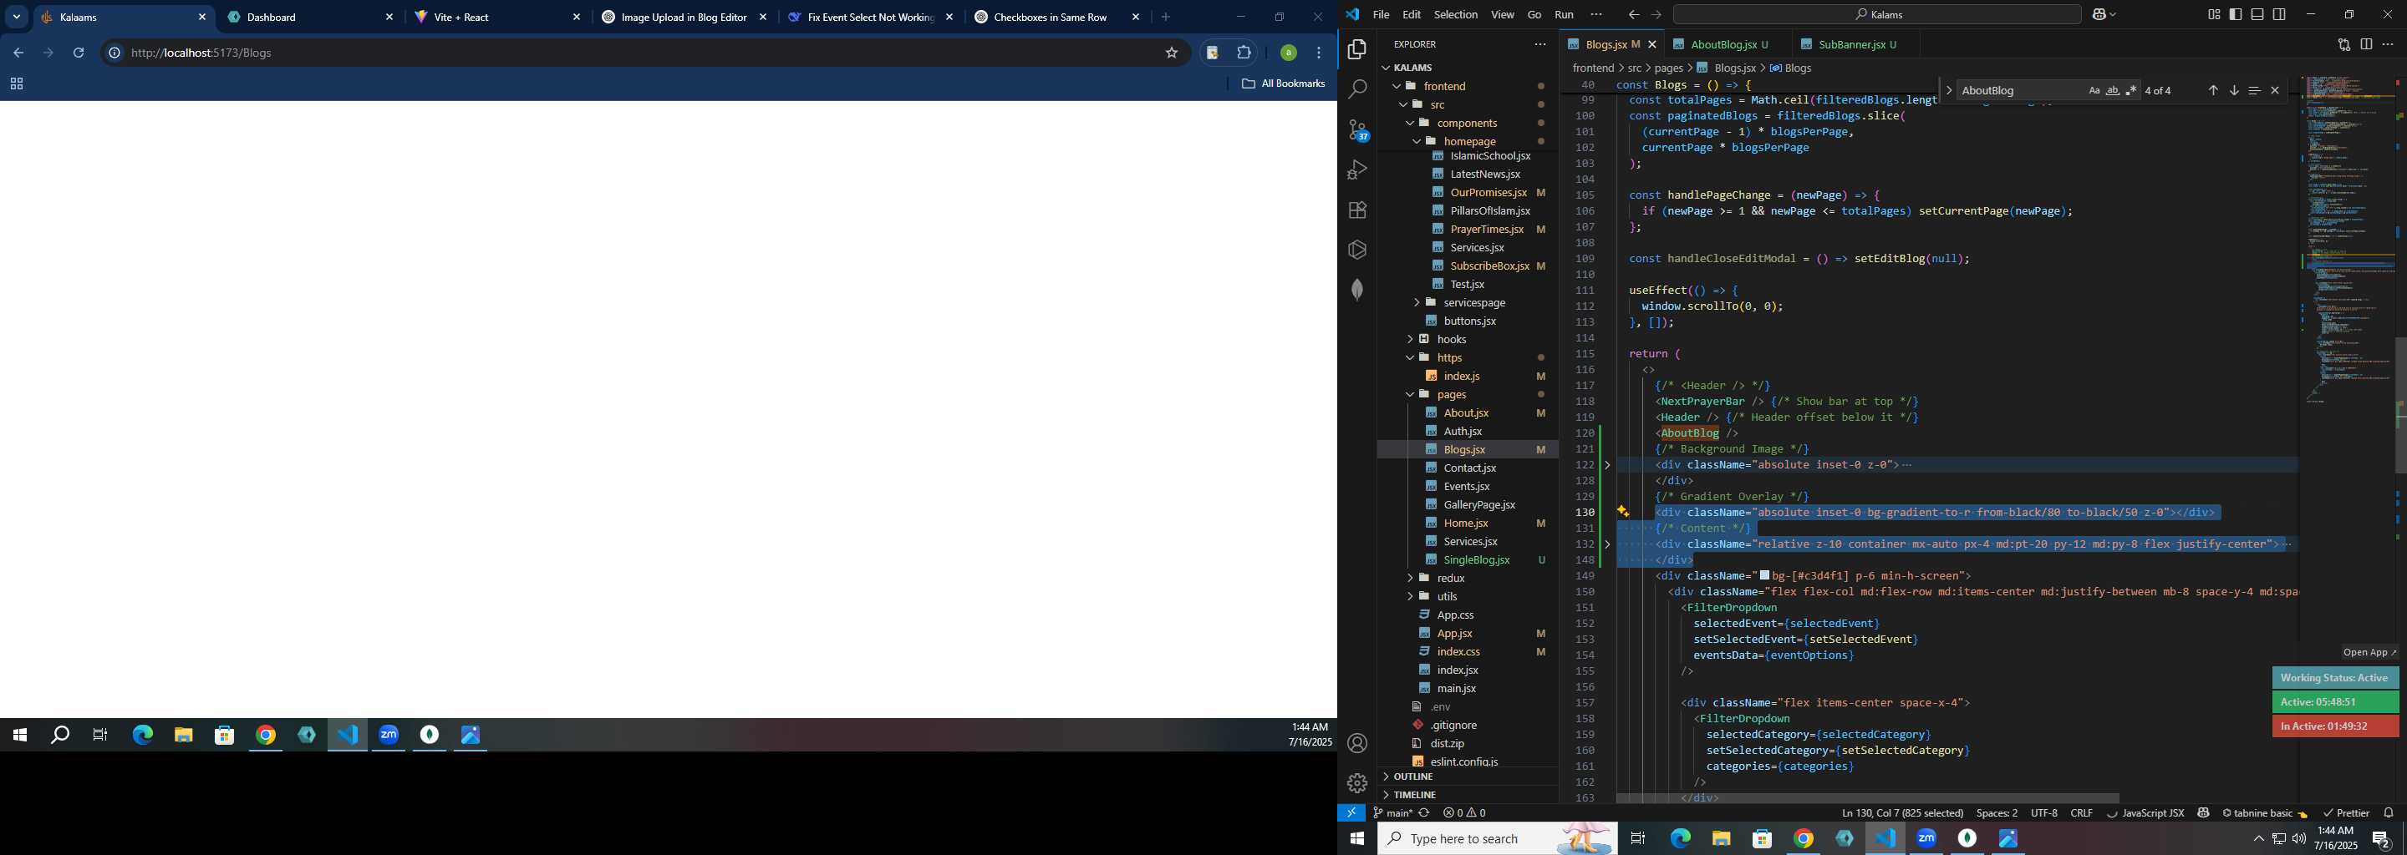Open Chrome tab search dropdown
Image resolution: width=2407 pixels, height=855 pixels.
16,17
